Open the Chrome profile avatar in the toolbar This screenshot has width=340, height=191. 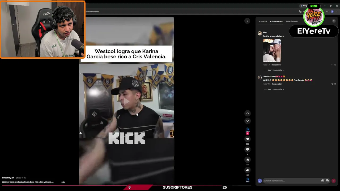[x=332, y=12]
